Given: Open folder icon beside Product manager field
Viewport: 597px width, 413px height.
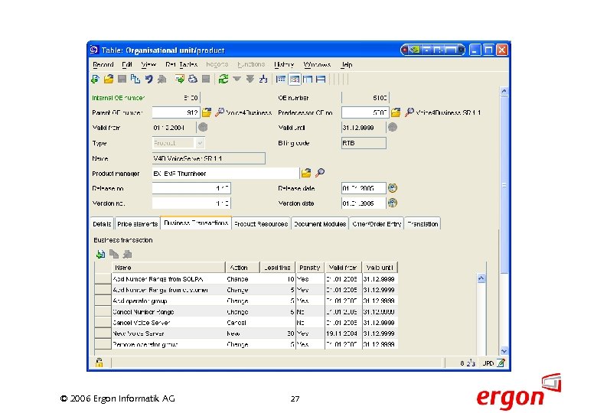Looking at the screenshot, I should [x=306, y=173].
